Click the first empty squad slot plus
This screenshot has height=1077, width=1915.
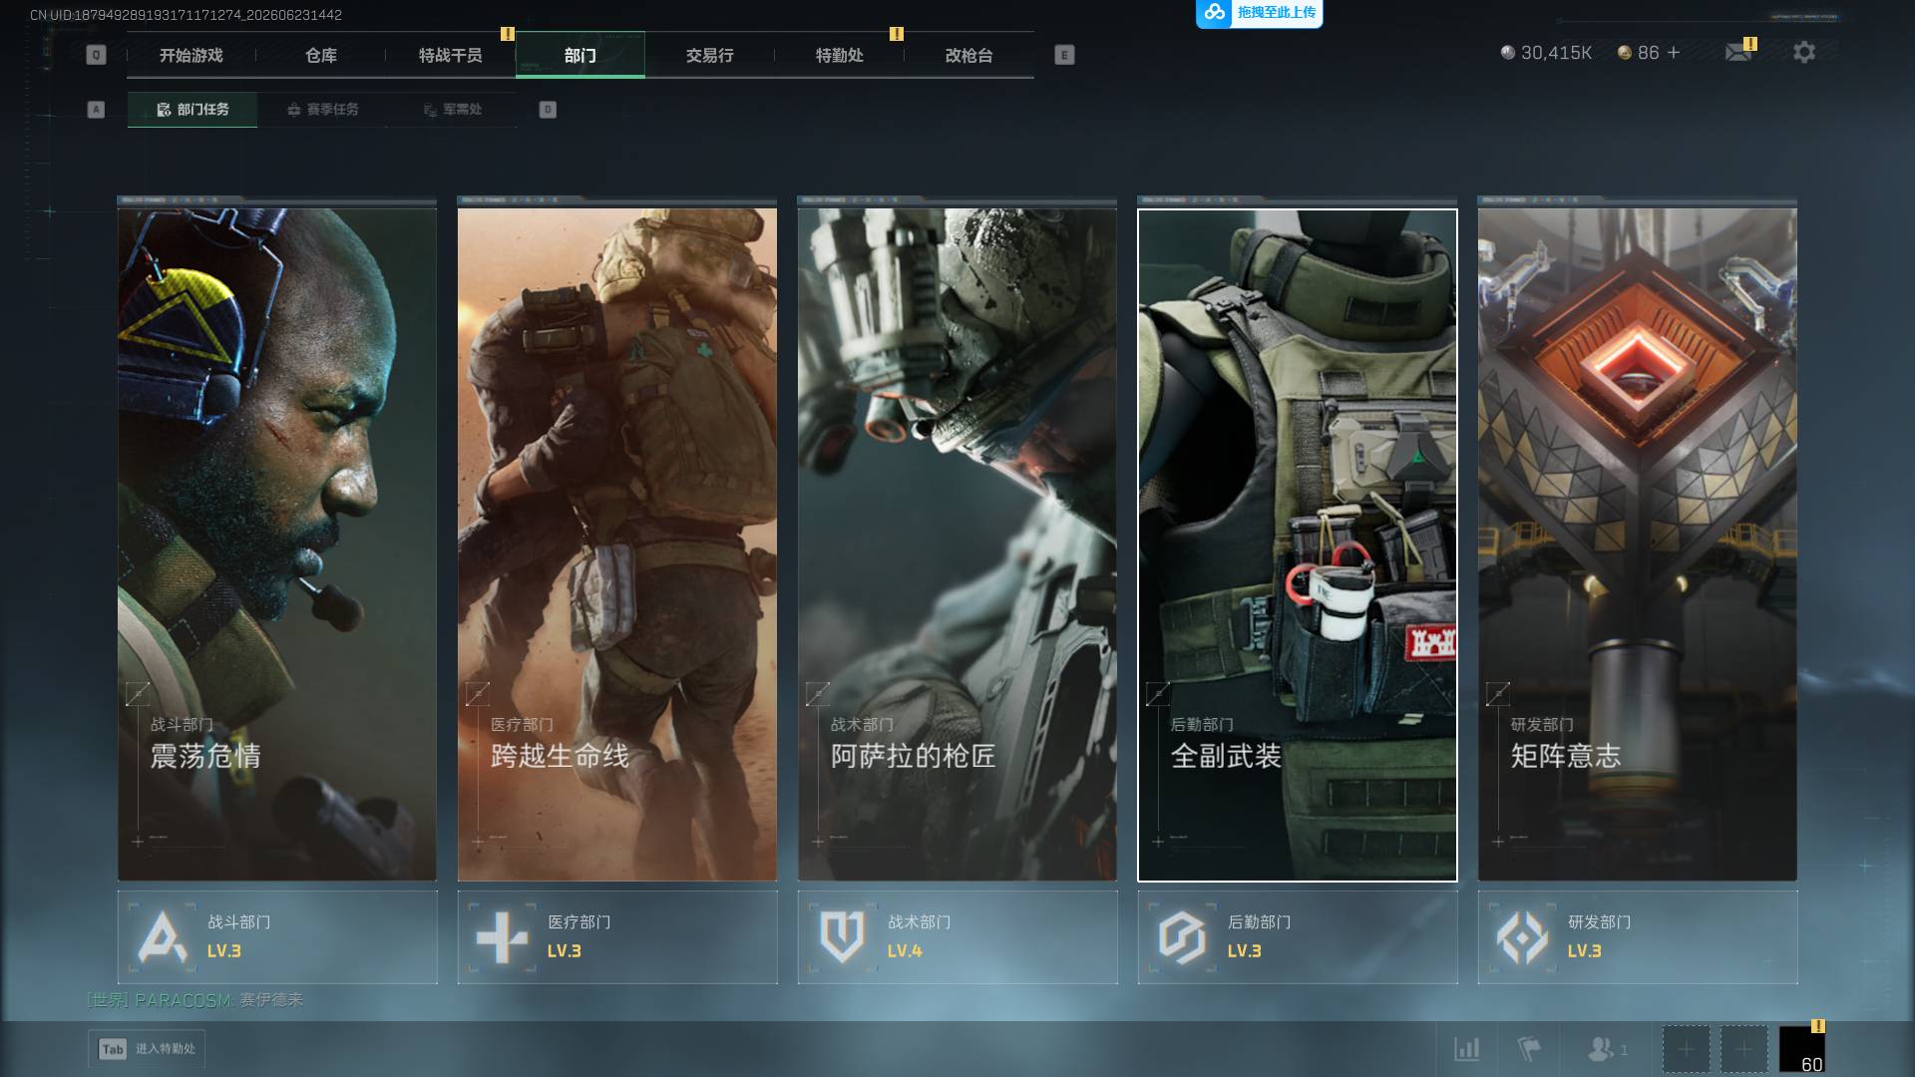click(1686, 1049)
